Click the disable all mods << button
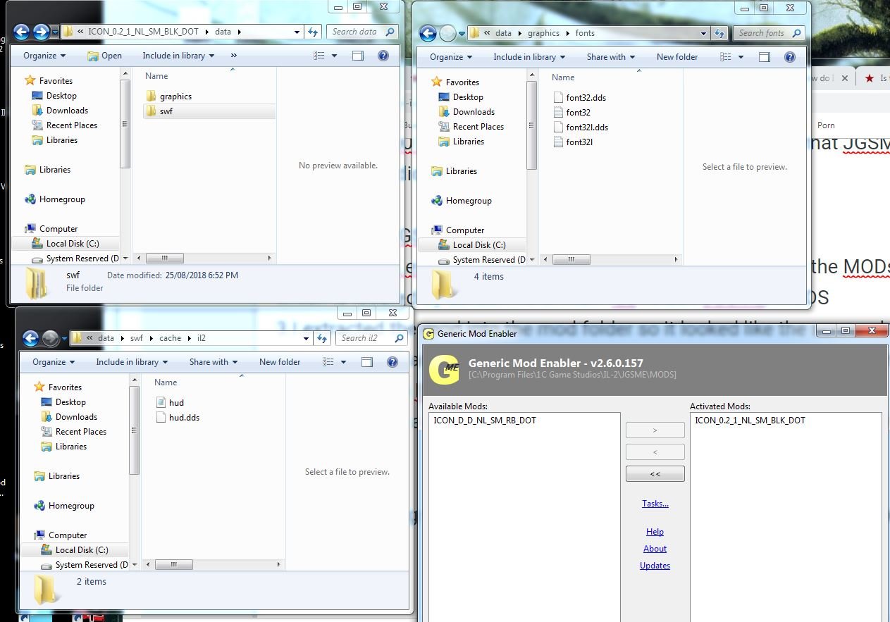 [x=655, y=474]
